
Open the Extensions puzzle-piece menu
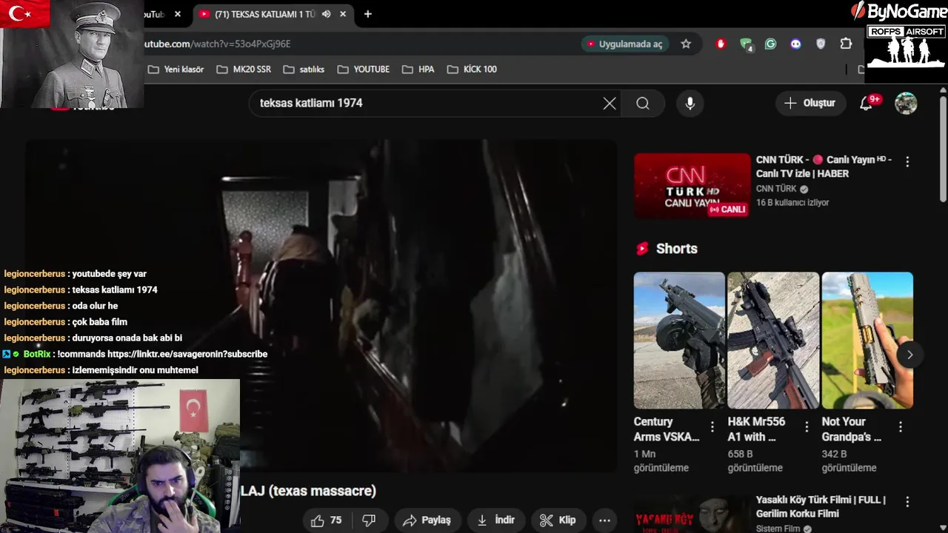(846, 44)
